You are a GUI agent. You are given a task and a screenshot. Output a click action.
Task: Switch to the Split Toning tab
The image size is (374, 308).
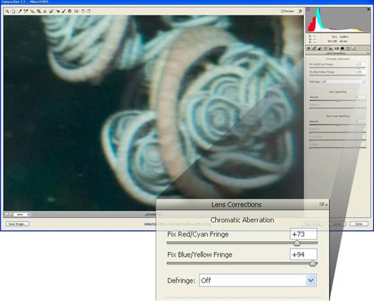coord(331,48)
